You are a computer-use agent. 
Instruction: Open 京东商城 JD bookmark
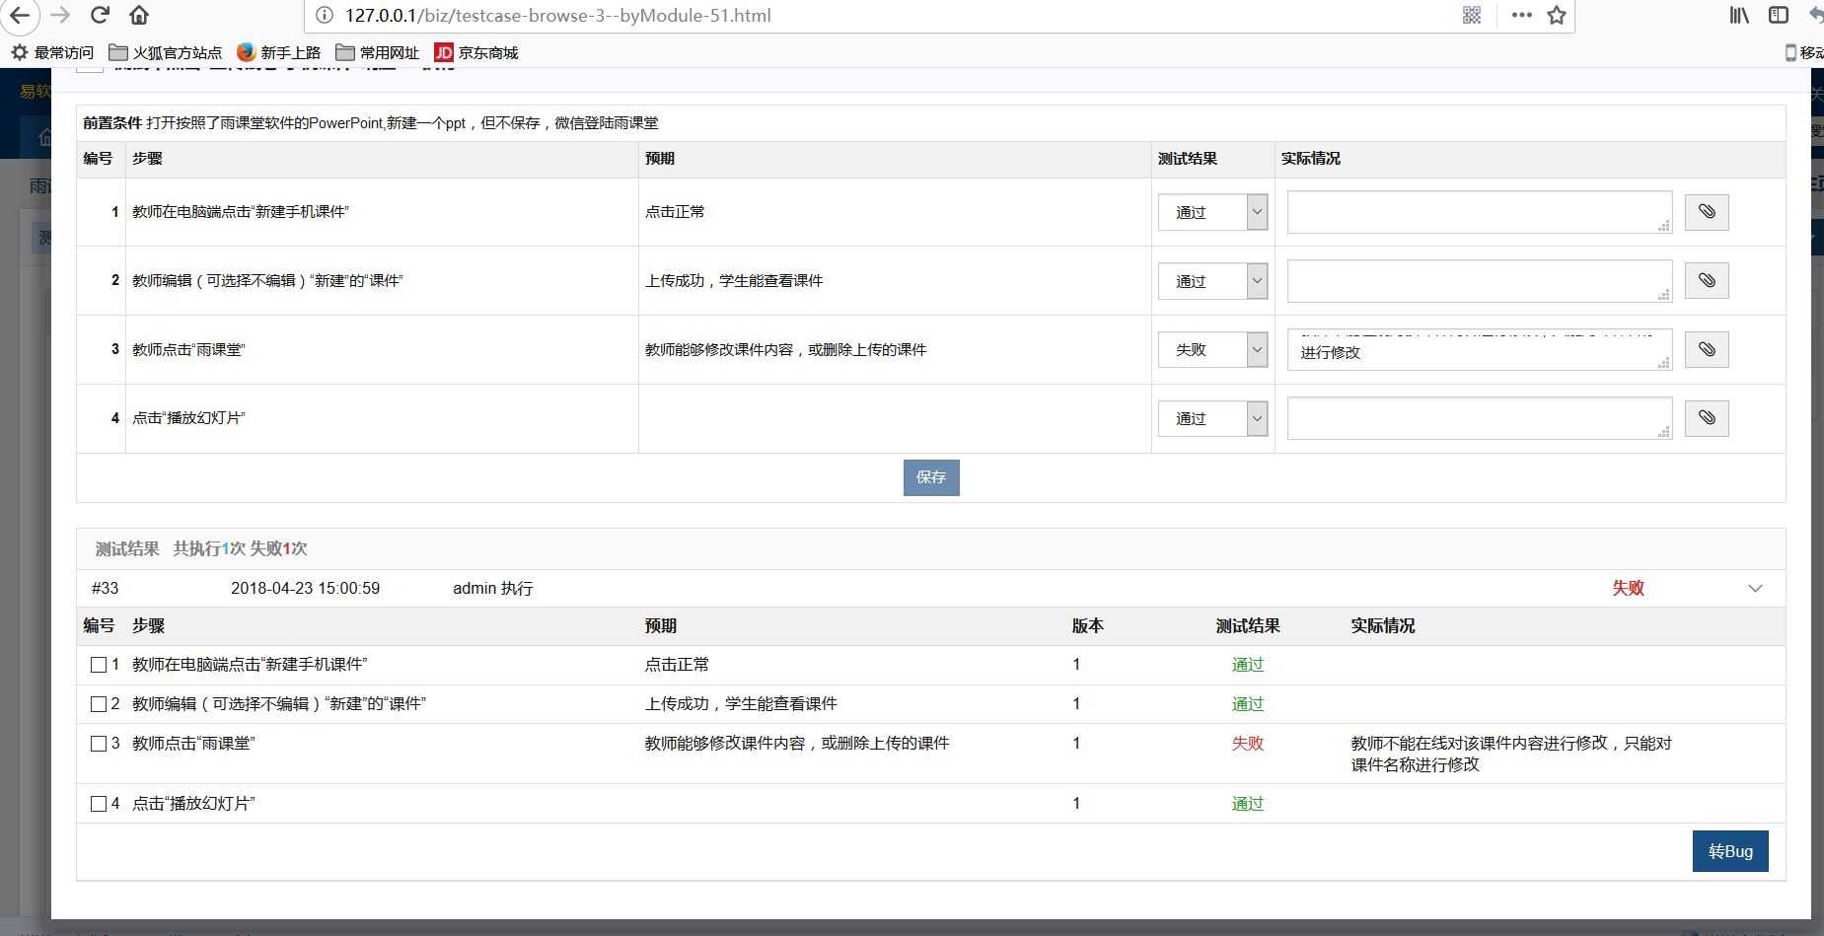click(x=476, y=52)
